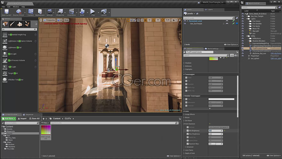Open the Settings toolbar icon
The width and height of the screenshot is (282, 159).
(50, 12)
